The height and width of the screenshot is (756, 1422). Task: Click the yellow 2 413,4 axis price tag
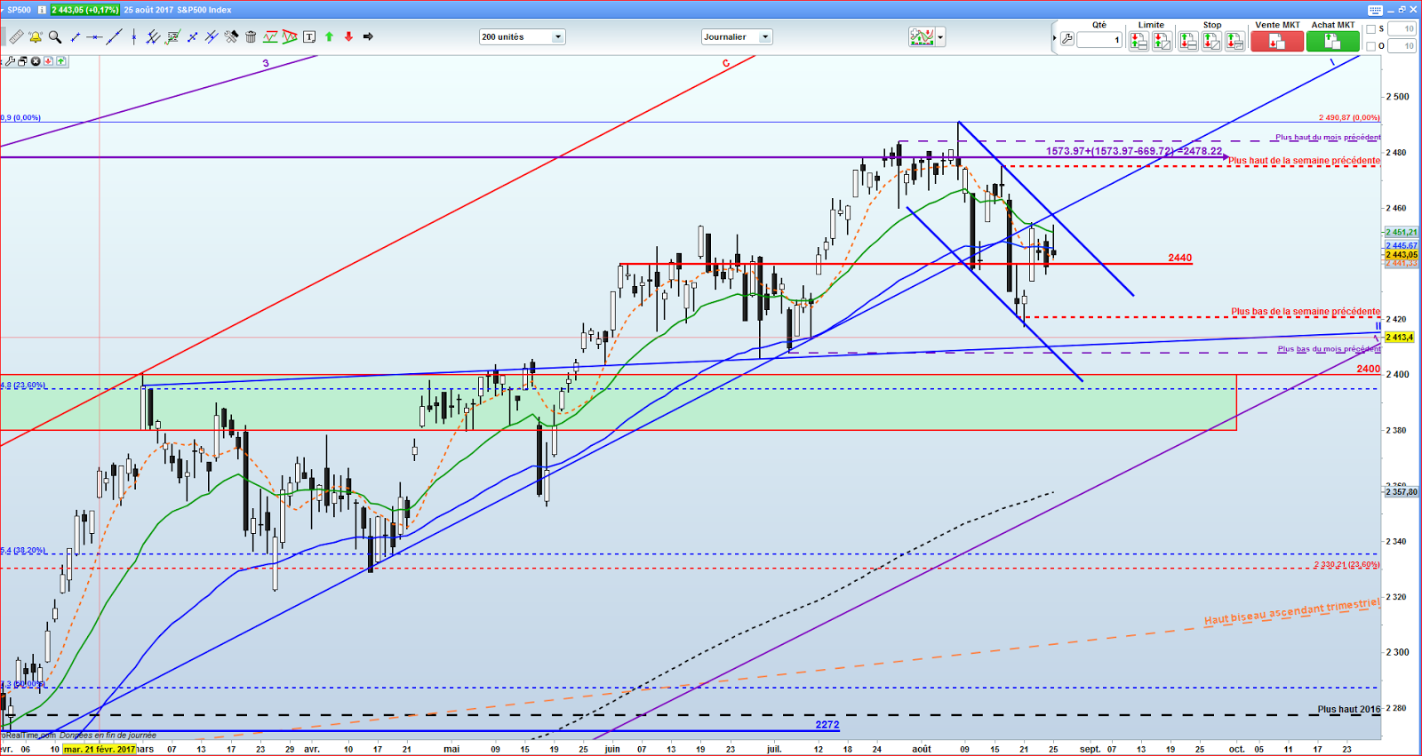(x=1400, y=338)
